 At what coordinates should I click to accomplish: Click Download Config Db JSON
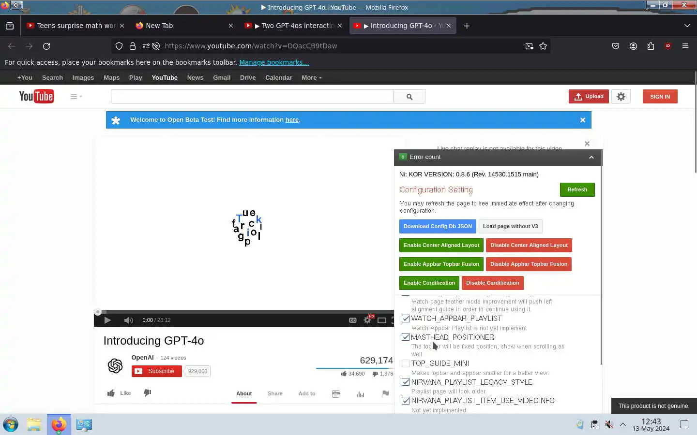pos(438,226)
